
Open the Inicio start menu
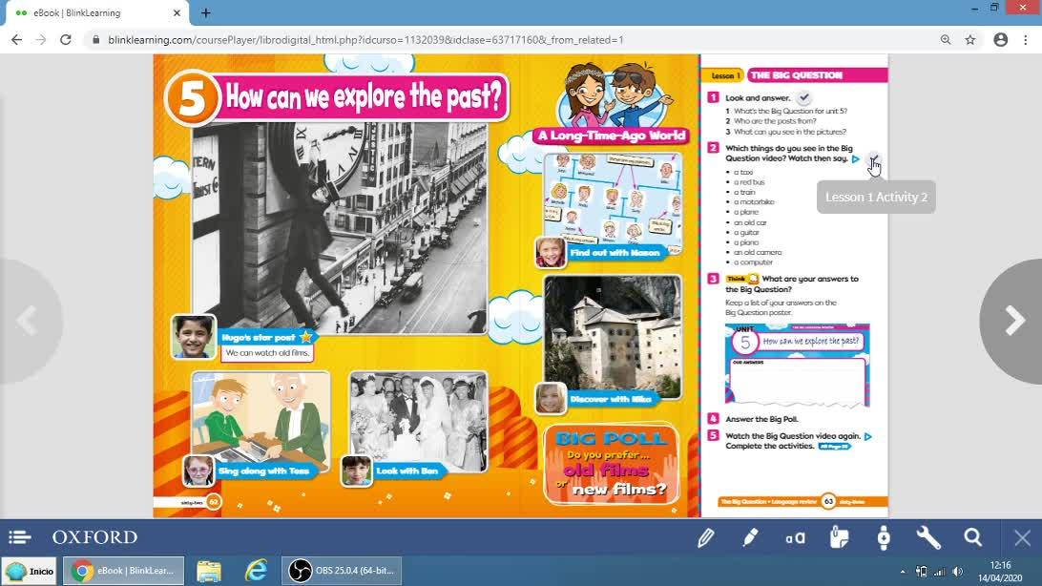coord(30,571)
